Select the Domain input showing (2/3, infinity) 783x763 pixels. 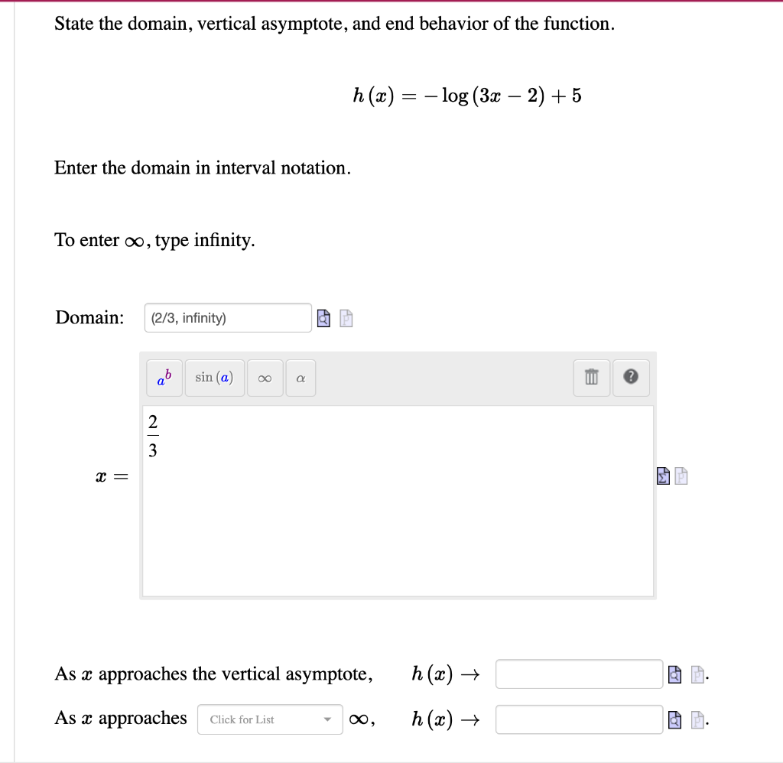coord(227,317)
